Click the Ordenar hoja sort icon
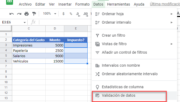The image size is (180, 102). coord(97,14)
